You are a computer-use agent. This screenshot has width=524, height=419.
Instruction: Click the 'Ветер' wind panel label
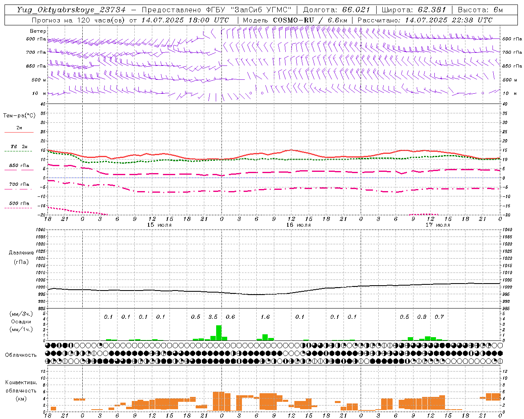click(x=38, y=31)
